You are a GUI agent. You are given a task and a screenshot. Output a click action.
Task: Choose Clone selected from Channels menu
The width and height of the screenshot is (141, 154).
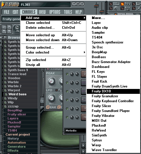point(54,23)
